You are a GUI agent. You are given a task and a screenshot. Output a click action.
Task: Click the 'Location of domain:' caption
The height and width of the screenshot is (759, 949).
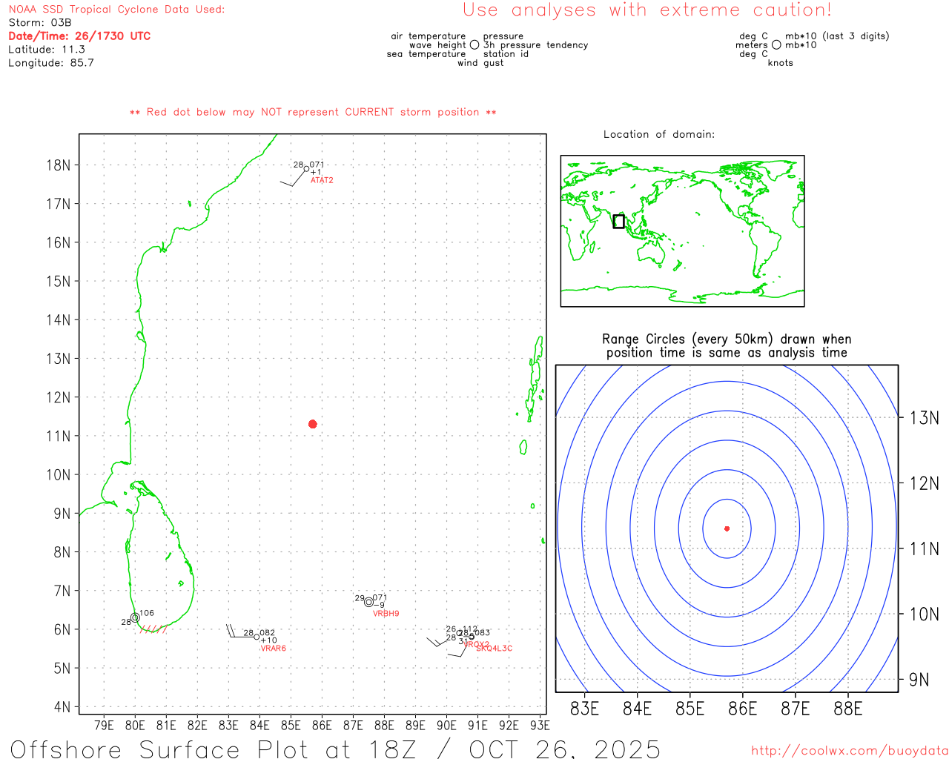pos(659,134)
